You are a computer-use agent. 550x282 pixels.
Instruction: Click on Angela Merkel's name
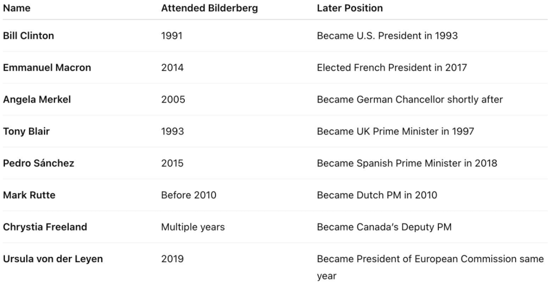(37, 100)
